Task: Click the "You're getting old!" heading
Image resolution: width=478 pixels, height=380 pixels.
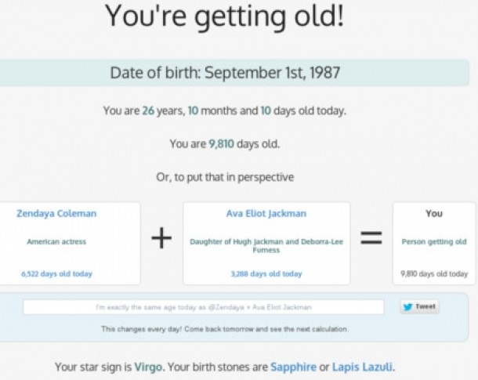Action: (224, 17)
